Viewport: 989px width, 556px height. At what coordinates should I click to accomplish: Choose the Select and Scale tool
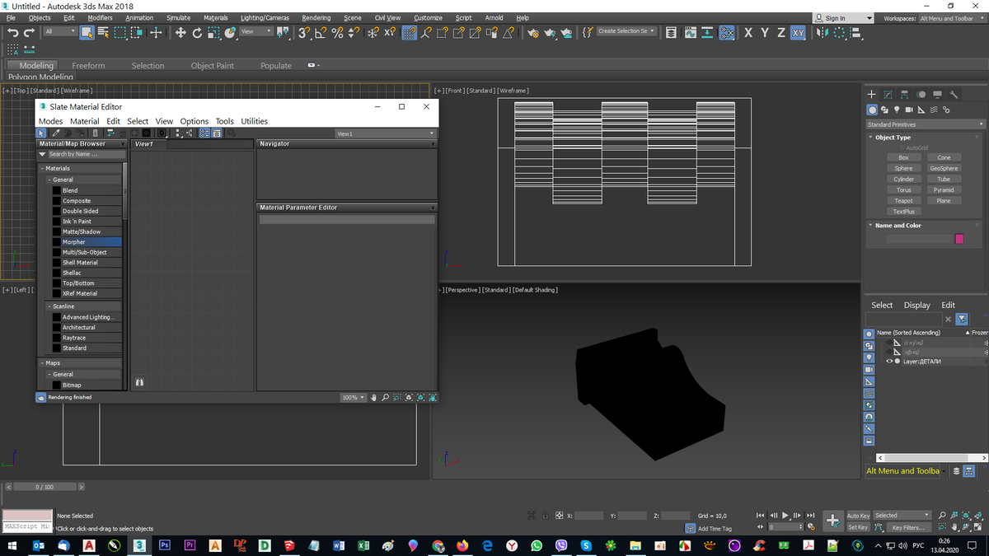click(213, 32)
